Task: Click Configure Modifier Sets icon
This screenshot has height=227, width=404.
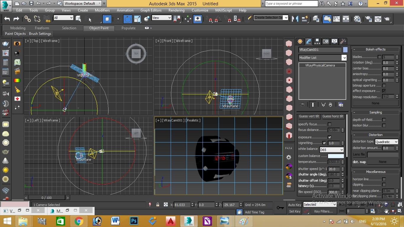Action: 341,104
